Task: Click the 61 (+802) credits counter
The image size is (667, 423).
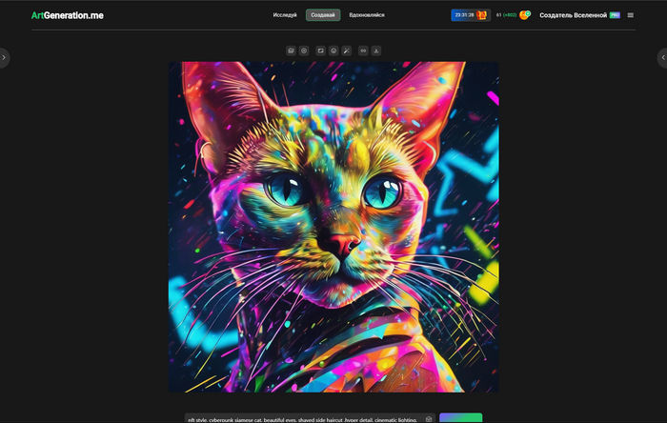Action: tap(506, 15)
